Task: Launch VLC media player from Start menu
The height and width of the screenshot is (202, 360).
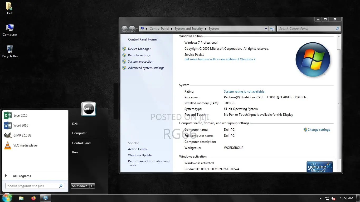Action: coord(35,145)
